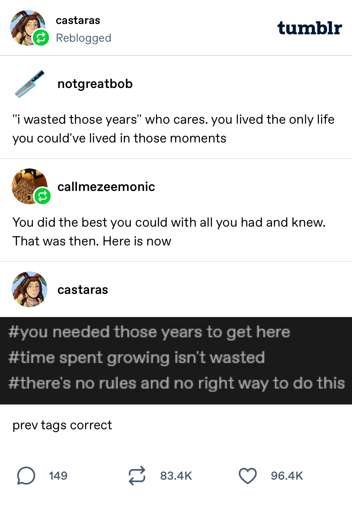The width and height of the screenshot is (352, 505).
Task: Click castaras avatar beside the tags reply
Action: point(29,289)
